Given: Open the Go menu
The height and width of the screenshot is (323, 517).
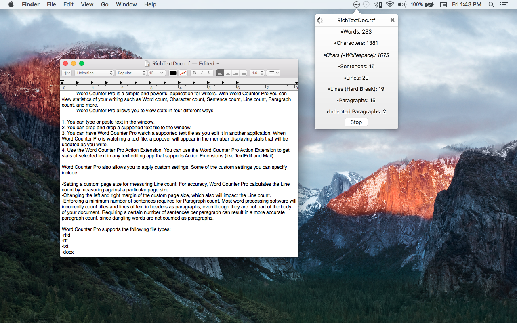Looking at the screenshot, I should [105, 4].
